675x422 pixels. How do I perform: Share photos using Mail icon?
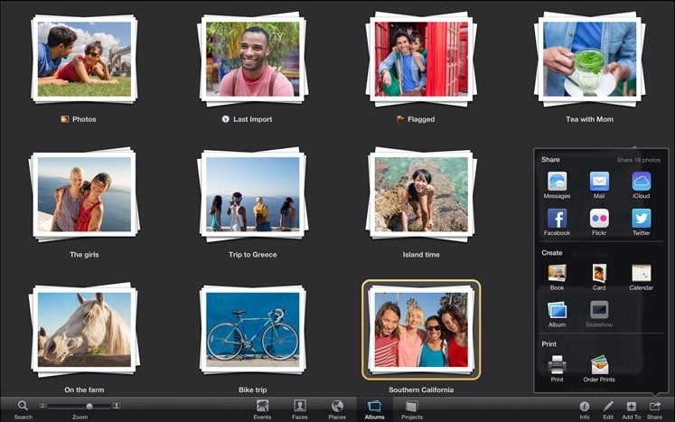coord(599,182)
